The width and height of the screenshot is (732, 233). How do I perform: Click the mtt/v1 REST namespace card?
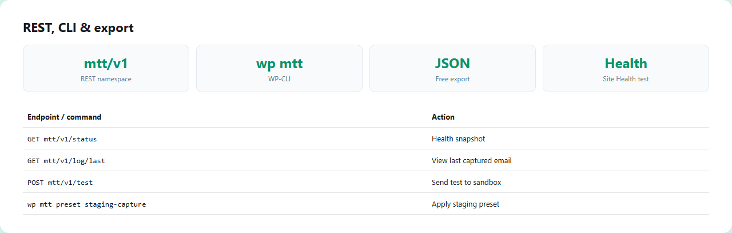click(x=106, y=68)
